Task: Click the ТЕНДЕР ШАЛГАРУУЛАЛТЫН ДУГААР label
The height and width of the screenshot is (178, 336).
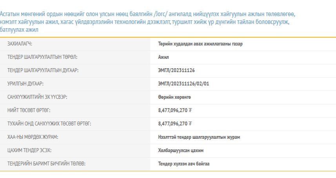Action: pos(43,71)
